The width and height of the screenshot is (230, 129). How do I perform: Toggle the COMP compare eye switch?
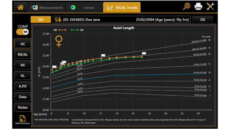click(x=23, y=32)
